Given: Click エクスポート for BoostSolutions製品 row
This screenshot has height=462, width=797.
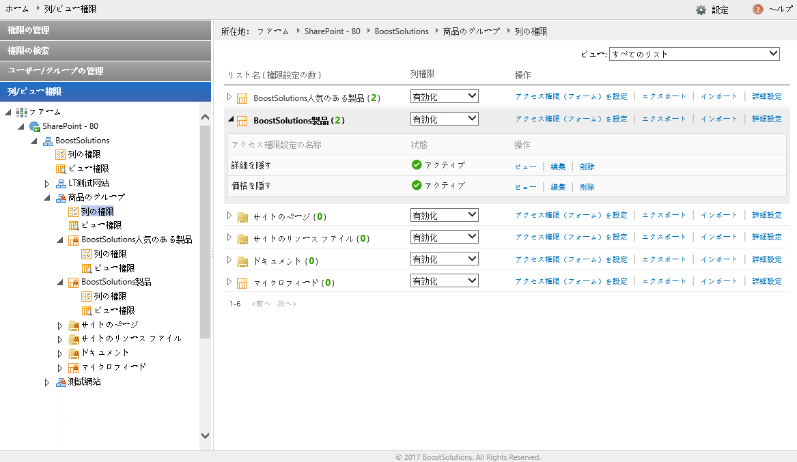Looking at the screenshot, I should (x=664, y=119).
